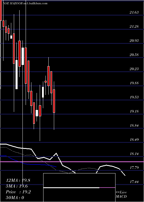This screenshot has width=144, height=202.
Task: Click the white signal line inside MACD box
Action: (x=71, y=188)
